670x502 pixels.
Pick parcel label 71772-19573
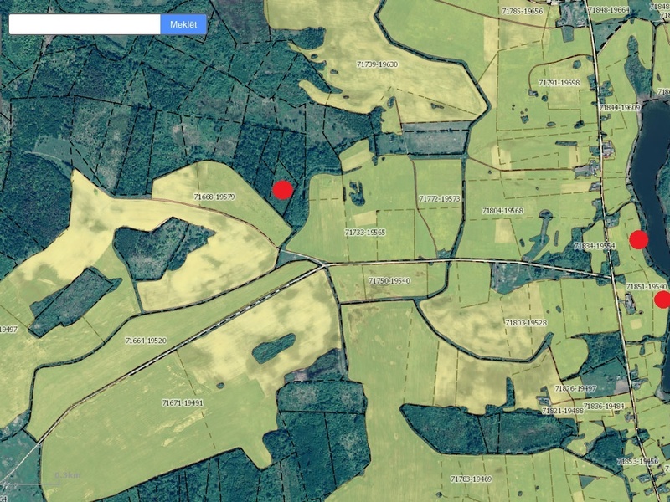pos(440,199)
